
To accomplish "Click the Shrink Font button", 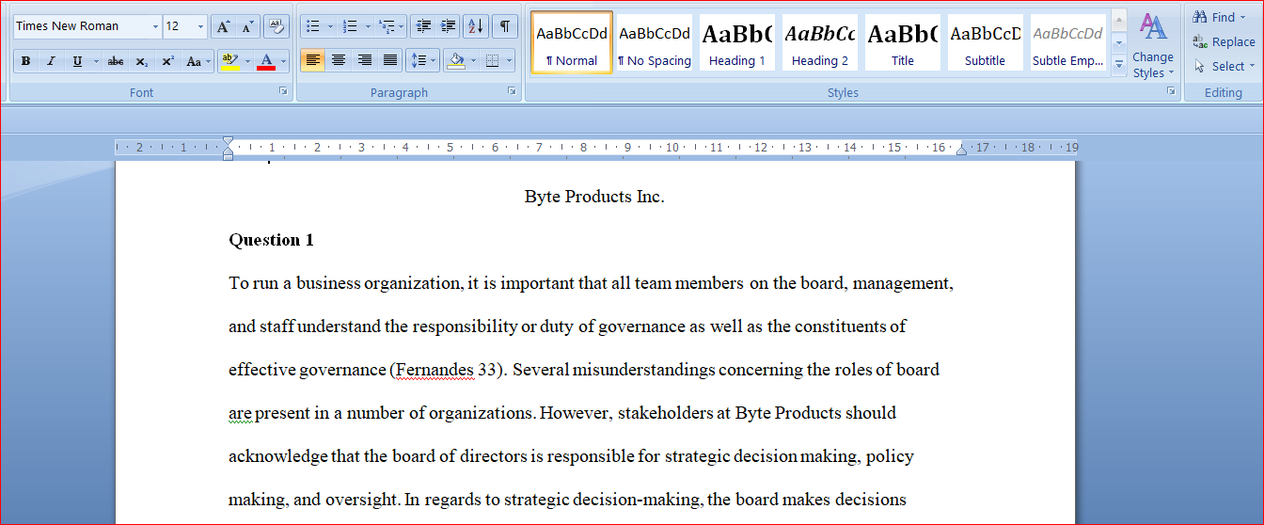I will coord(248,26).
